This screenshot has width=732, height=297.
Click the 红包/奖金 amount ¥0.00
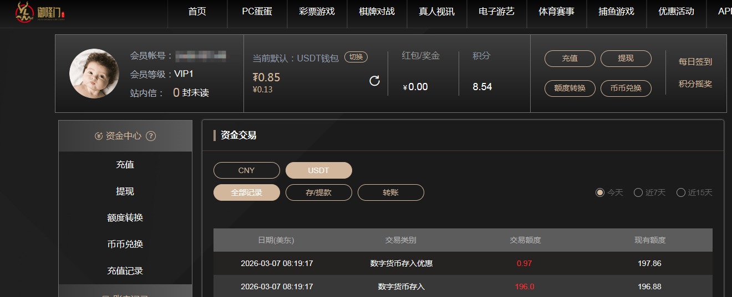click(415, 87)
